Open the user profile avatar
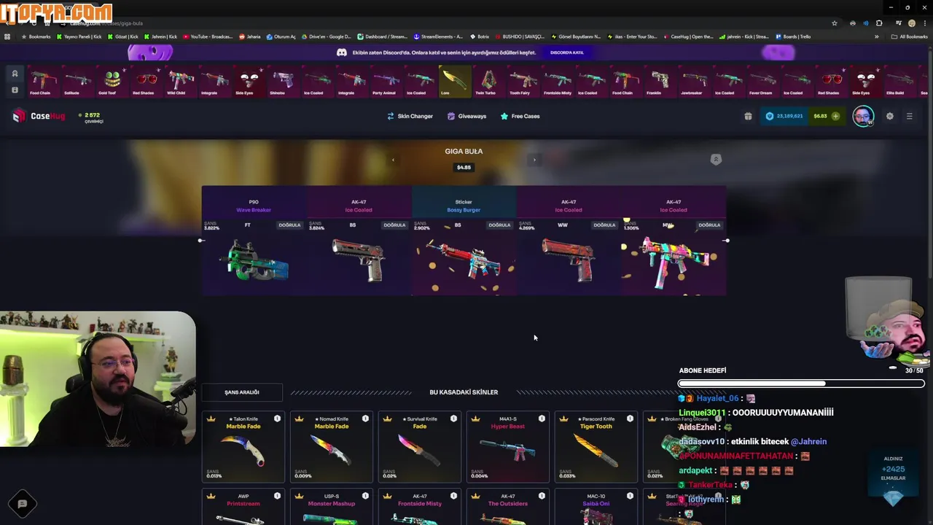Viewport: 933px width, 525px height. click(x=863, y=116)
